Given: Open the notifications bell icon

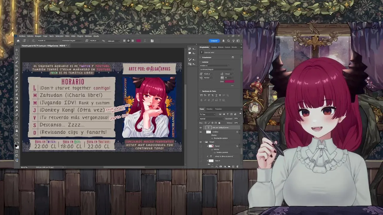Looking at the screenshot, I should point(224,41).
